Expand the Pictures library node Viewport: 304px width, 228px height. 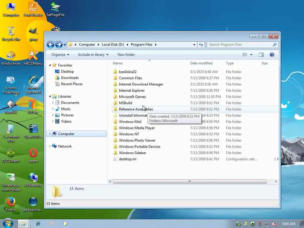pyautogui.click(x=53, y=115)
